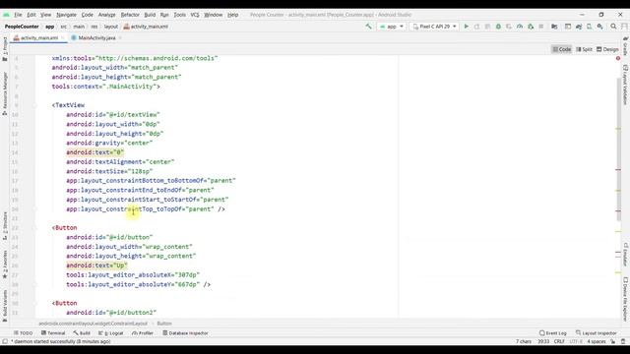Open the Resource Manager sidebar panel
The image size is (630, 354).
[x=4, y=93]
